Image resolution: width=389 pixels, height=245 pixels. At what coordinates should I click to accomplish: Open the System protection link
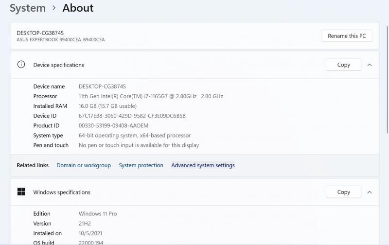point(141,165)
